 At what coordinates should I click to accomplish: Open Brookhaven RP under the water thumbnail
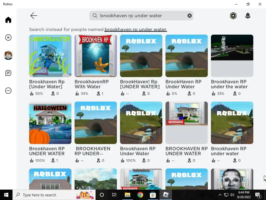232,56
